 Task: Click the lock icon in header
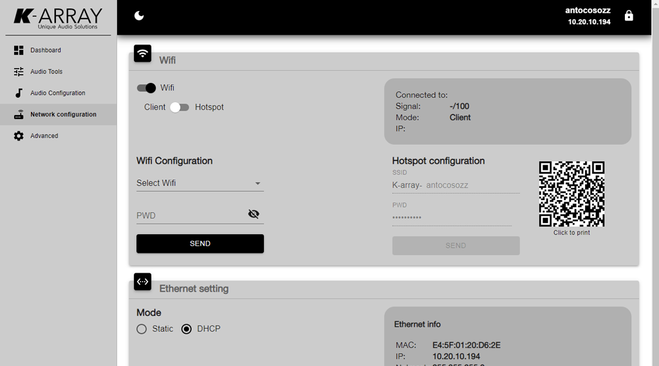coord(629,16)
